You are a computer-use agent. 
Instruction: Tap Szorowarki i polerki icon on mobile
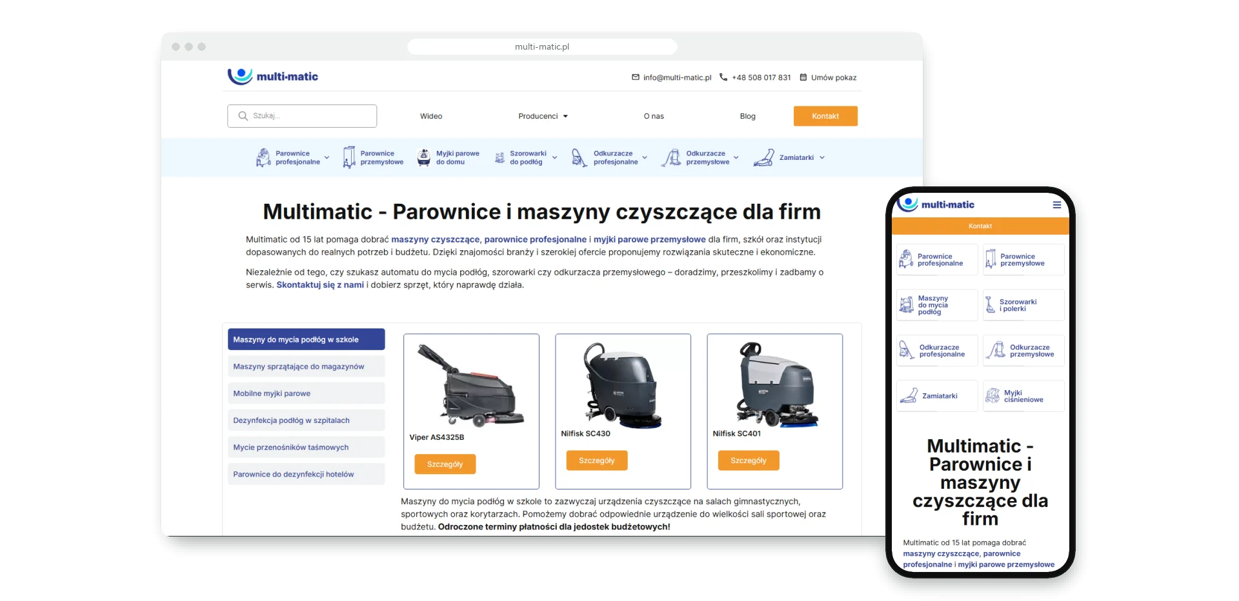[x=990, y=305]
